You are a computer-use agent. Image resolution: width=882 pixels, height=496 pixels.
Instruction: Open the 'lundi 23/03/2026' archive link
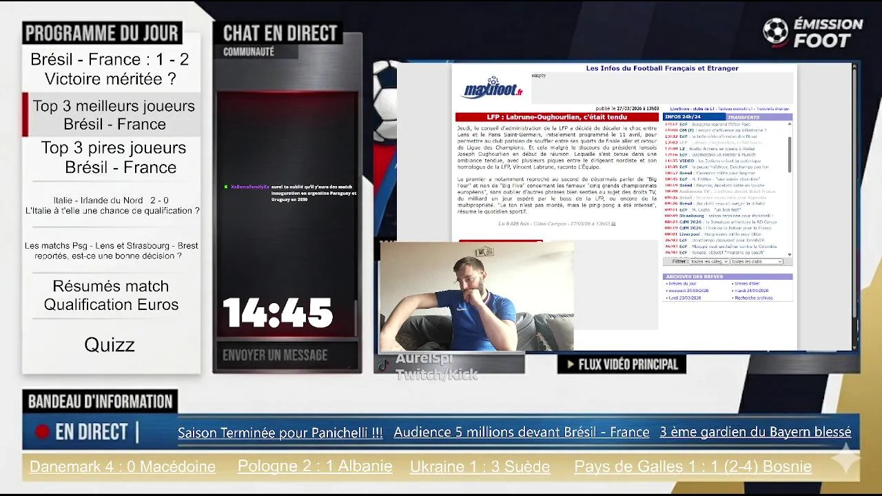coord(685,298)
